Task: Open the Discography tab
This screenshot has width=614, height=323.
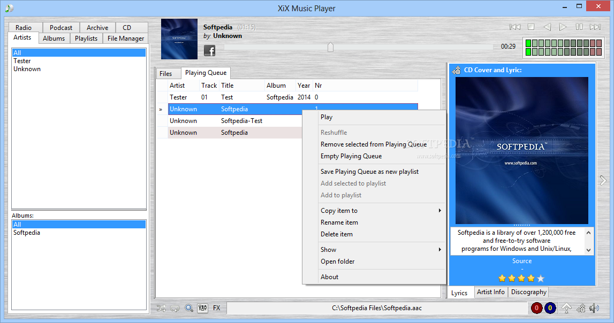Action: (529, 292)
